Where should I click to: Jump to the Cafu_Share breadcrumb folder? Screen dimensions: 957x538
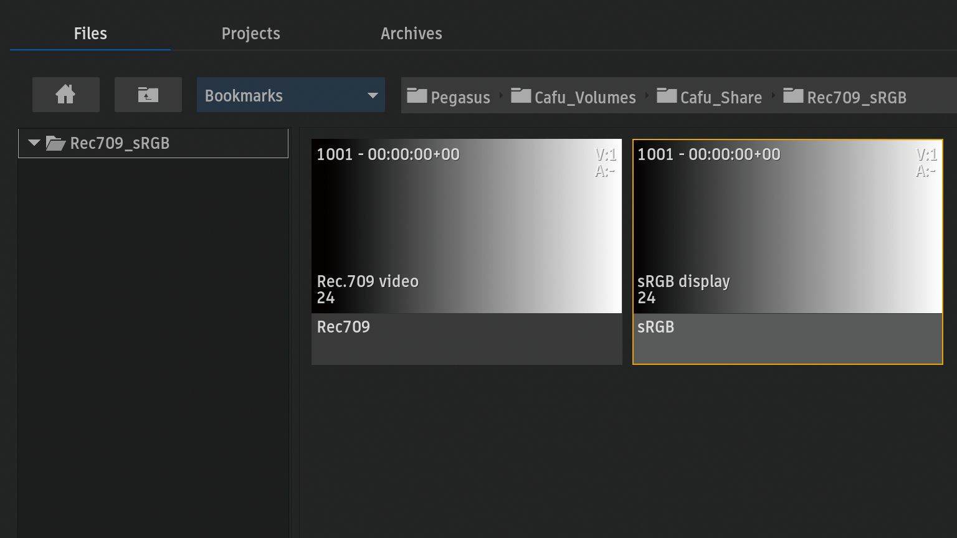[720, 97]
